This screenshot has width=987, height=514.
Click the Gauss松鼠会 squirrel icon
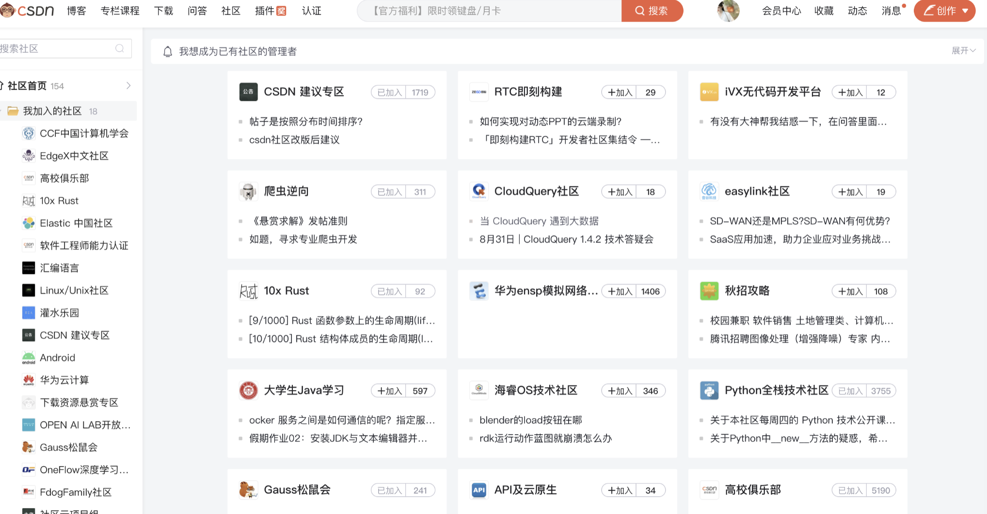tap(249, 490)
